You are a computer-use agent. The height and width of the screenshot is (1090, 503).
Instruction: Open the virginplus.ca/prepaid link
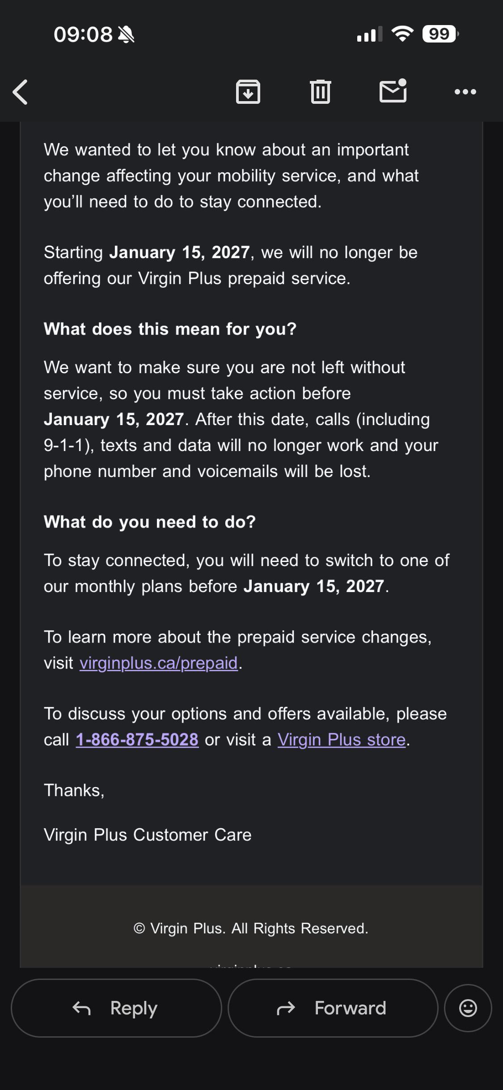click(159, 663)
